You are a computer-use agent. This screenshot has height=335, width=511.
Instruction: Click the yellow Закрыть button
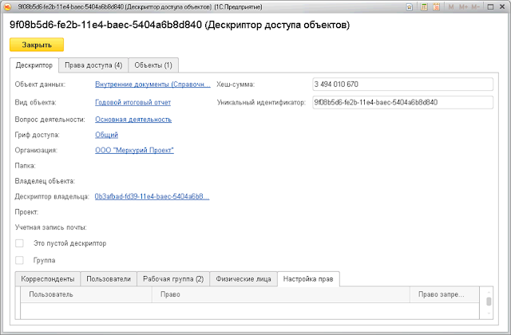37,45
